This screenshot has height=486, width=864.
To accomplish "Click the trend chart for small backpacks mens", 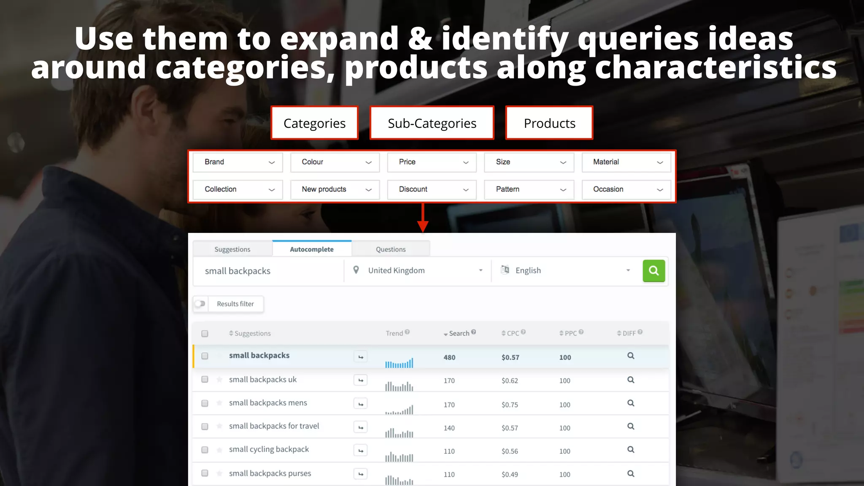I will pyautogui.click(x=399, y=409).
